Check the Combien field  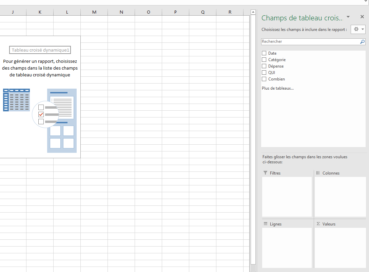(x=264, y=79)
